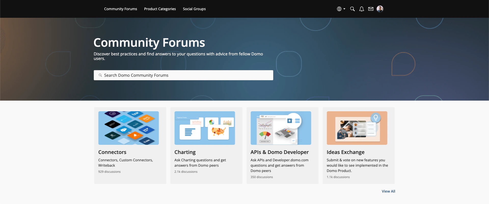This screenshot has width=489, height=204.
Task: Click the '929 discussions' count text
Action: (110, 172)
